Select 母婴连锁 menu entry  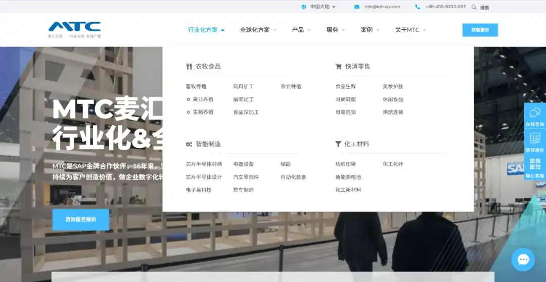click(x=345, y=112)
